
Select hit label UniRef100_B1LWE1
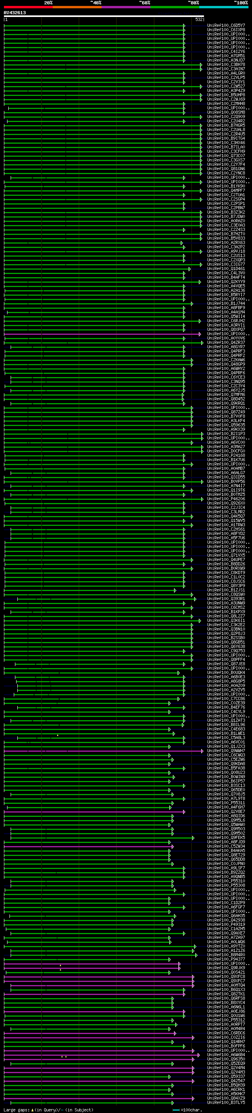pos(226,733)
